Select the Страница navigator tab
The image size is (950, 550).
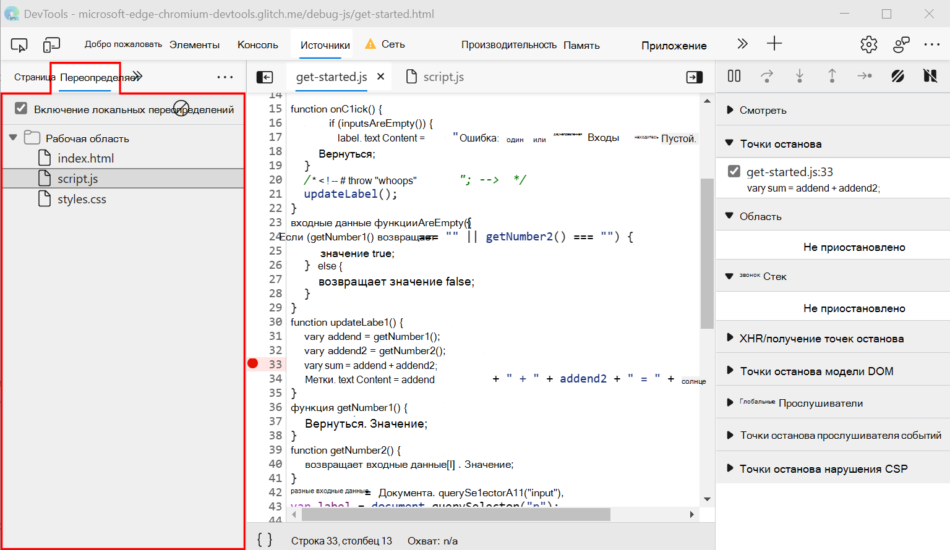(35, 77)
